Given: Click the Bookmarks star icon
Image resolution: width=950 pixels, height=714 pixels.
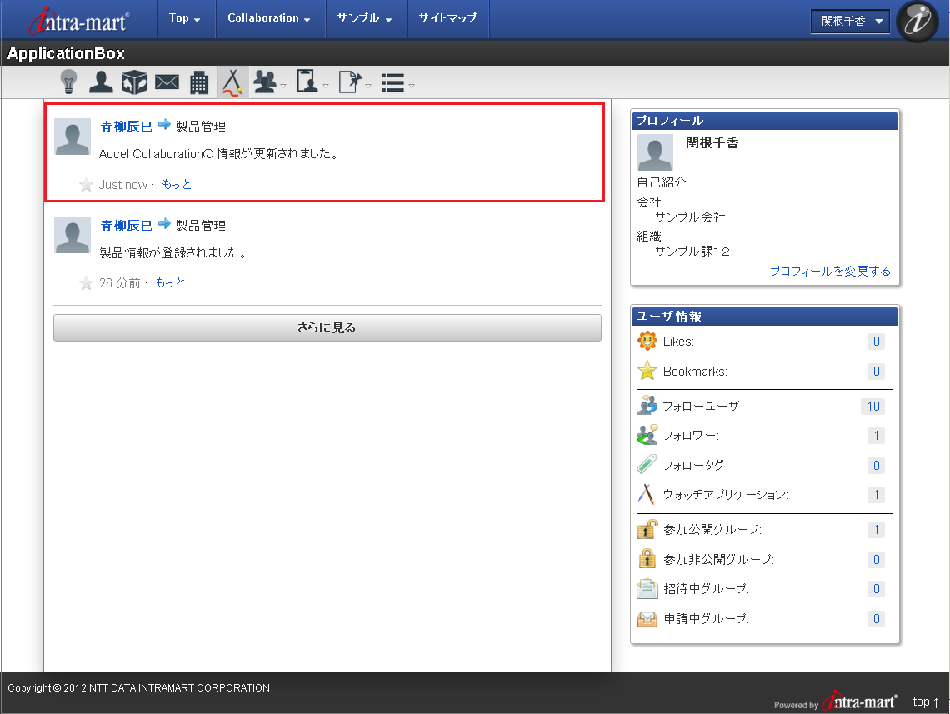Looking at the screenshot, I should point(647,371).
